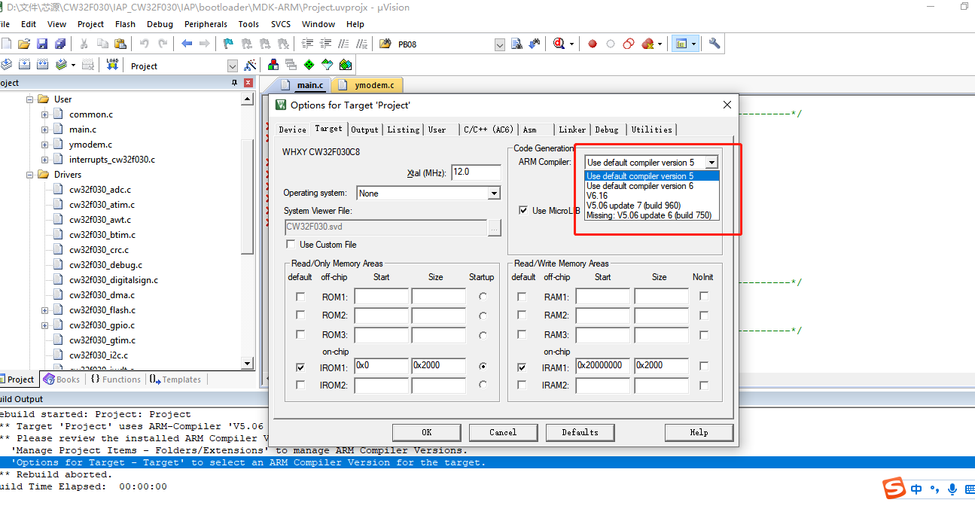Screen dimensions: 975x512
Task: Select the Startup radio button for IROM1
Action: click(x=480, y=367)
